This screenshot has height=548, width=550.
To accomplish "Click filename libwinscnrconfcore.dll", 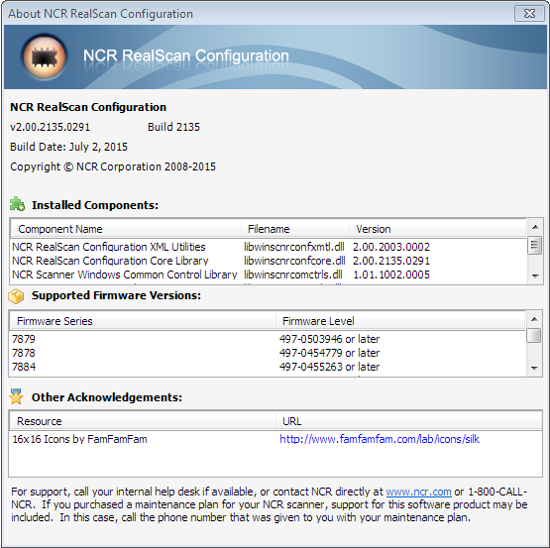I will 294,261.
